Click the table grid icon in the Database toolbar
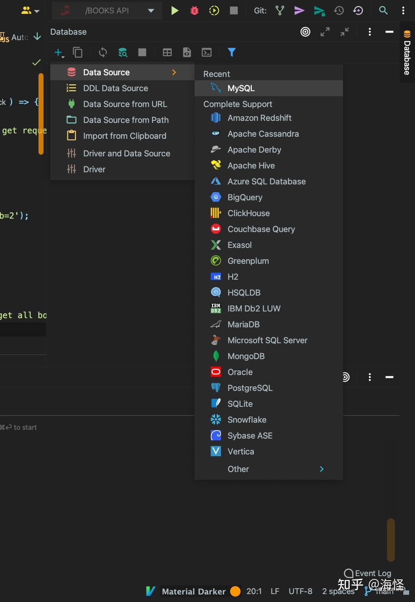The width and height of the screenshot is (415, 602). tap(167, 52)
